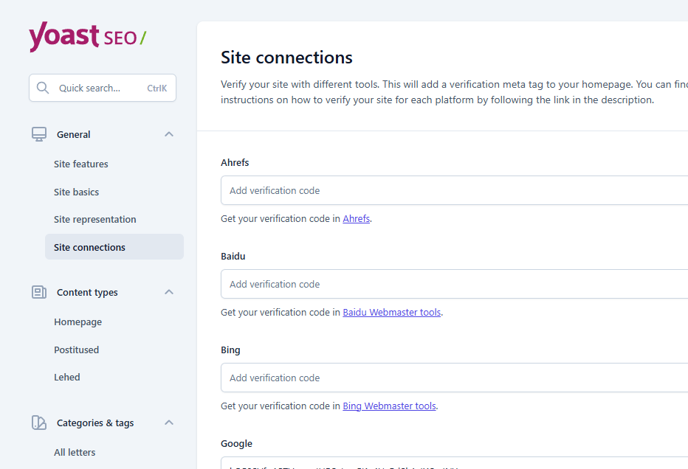Focus the Ahrefs verification code field
This screenshot has height=469, width=688.
pos(454,190)
